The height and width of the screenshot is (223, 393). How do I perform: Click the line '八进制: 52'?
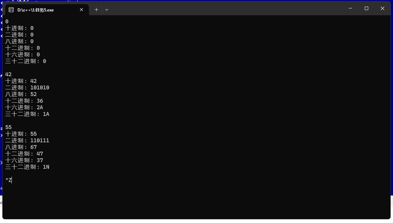(21, 94)
